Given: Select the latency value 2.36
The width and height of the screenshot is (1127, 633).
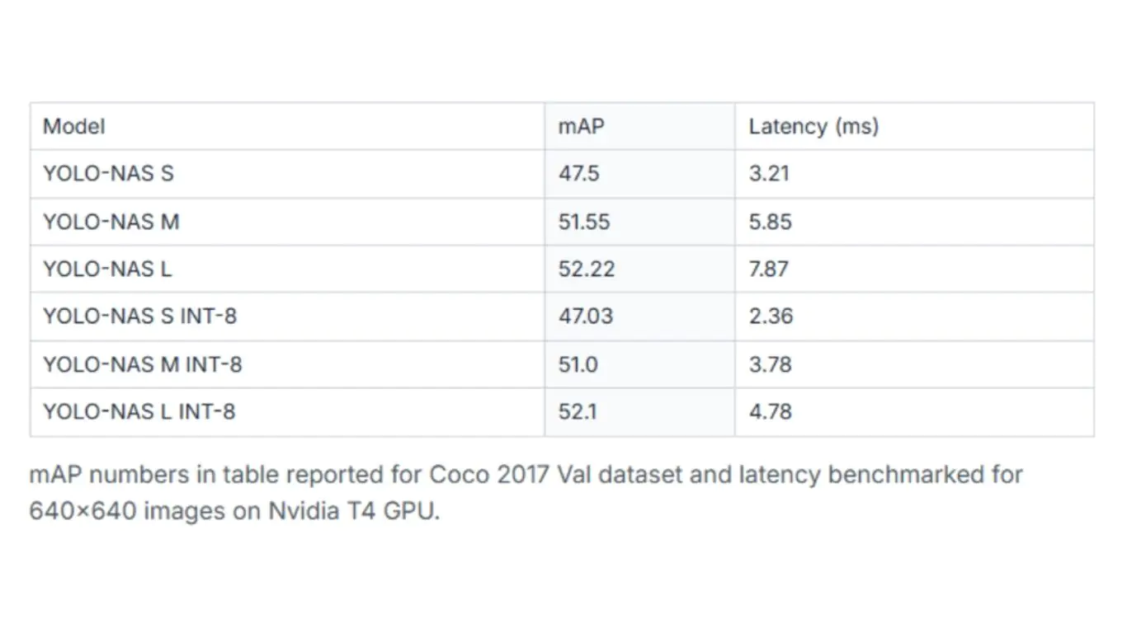Looking at the screenshot, I should (x=771, y=316).
